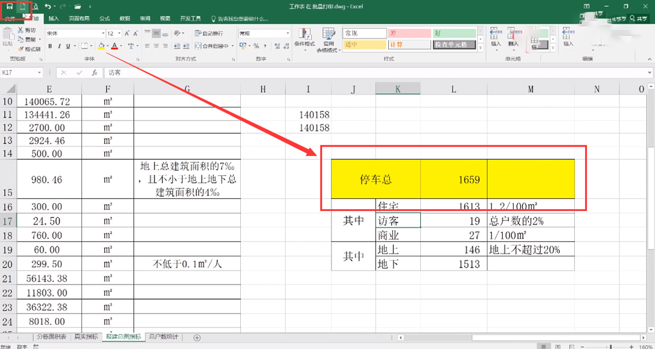
Task: Toggle center horizontal alignment
Action: coord(156,46)
